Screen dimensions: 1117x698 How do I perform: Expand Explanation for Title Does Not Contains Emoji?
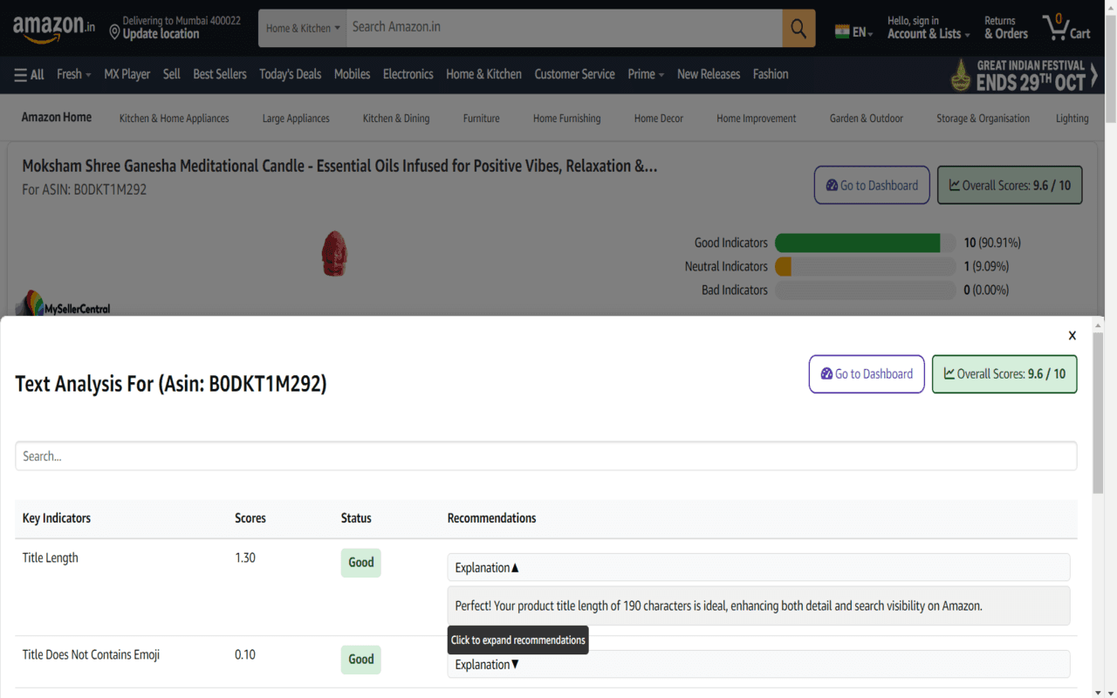pos(758,664)
